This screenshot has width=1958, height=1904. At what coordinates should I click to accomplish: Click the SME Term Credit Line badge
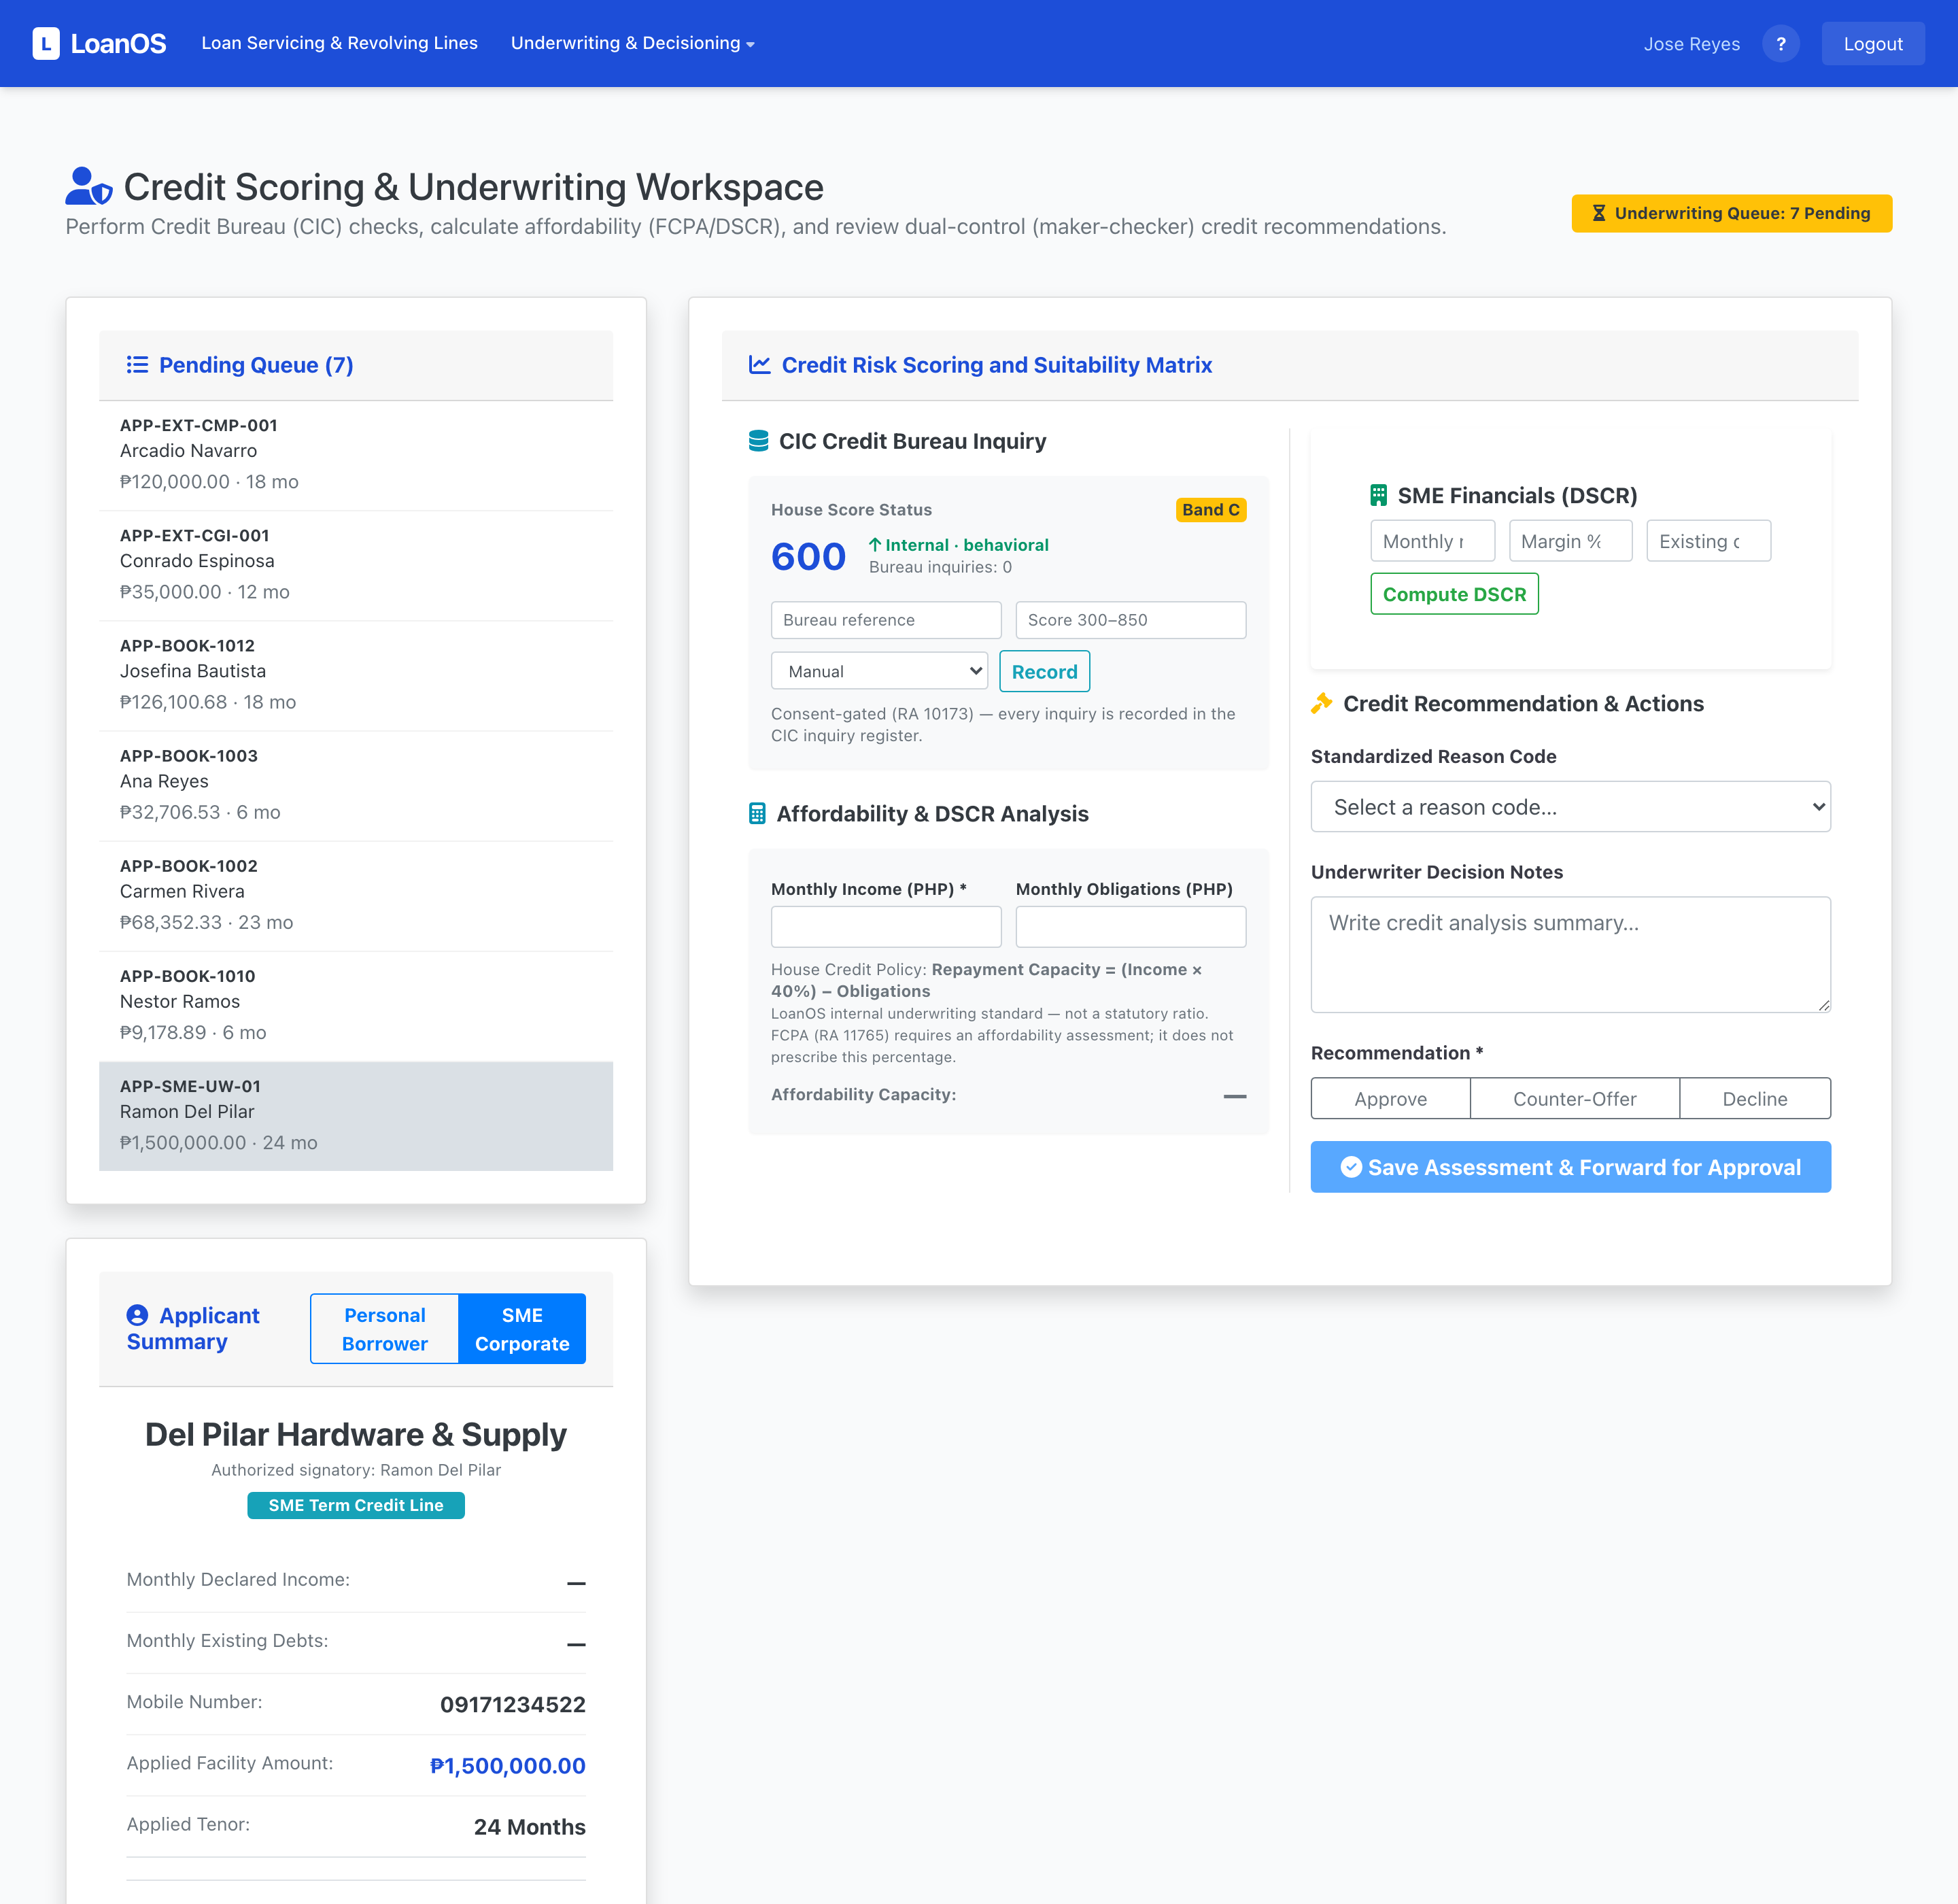[356, 1505]
